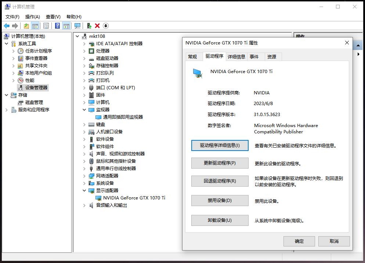Click the mkt108 computer icon
The width and height of the screenshot is (365, 263).
click(84, 36)
